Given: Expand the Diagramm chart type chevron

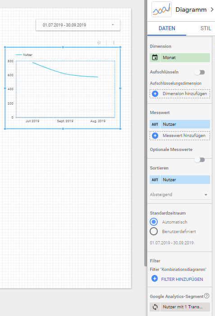Looking at the screenshot, I should (x=211, y=9).
